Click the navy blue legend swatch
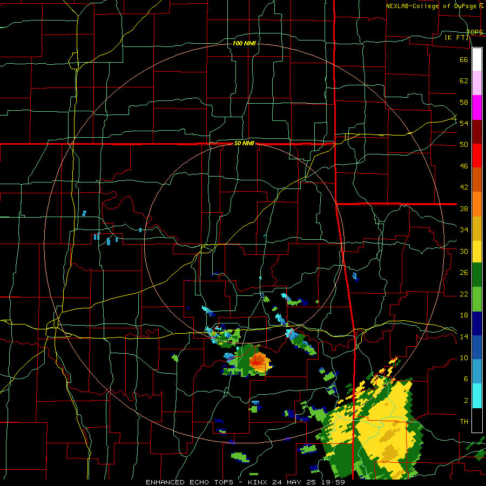The height and width of the screenshot is (486, 486). click(477, 323)
